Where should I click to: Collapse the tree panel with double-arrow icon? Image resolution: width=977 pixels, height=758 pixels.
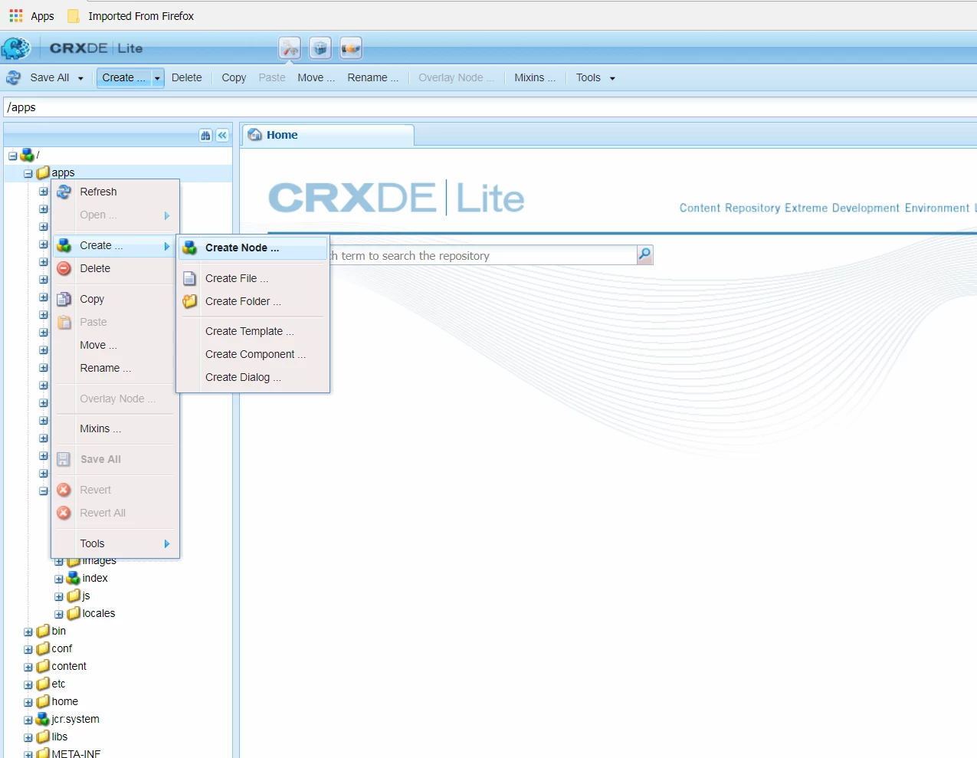222,136
